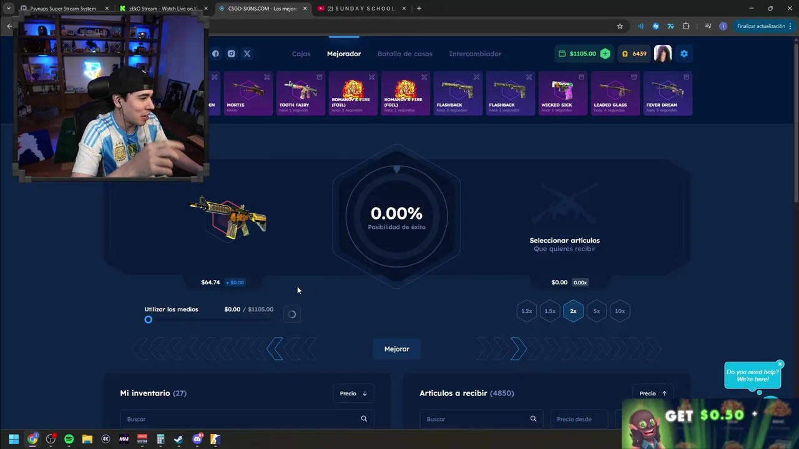Focus the Mi inventario Buscar field

pos(247,419)
